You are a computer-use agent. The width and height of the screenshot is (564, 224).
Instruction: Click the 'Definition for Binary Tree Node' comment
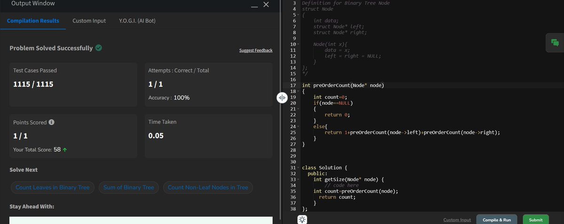pyautogui.click(x=346, y=3)
